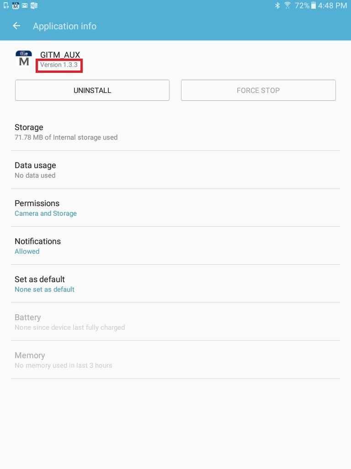The image size is (351, 469).
Task: Tap the Bluetooth status icon
Action: click(277, 5)
